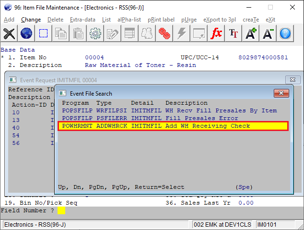Select the POPSFILP WRFILPSI search row
Image resolution: width=304 pixels, height=230 pixels.
(169, 110)
